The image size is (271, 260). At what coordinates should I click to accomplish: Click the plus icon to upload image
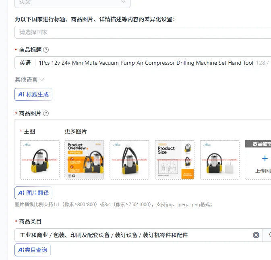click(265, 158)
